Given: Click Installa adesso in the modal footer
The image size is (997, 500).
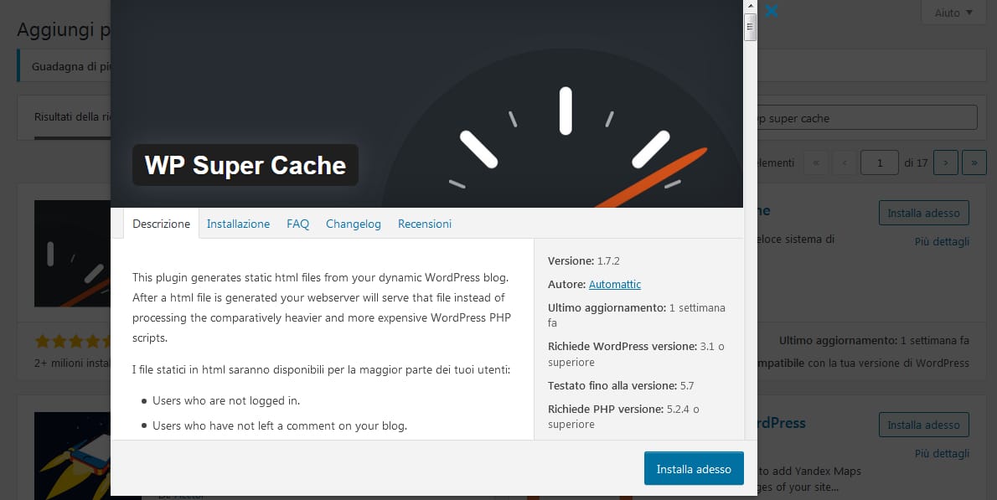Looking at the screenshot, I should tap(694, 469).
